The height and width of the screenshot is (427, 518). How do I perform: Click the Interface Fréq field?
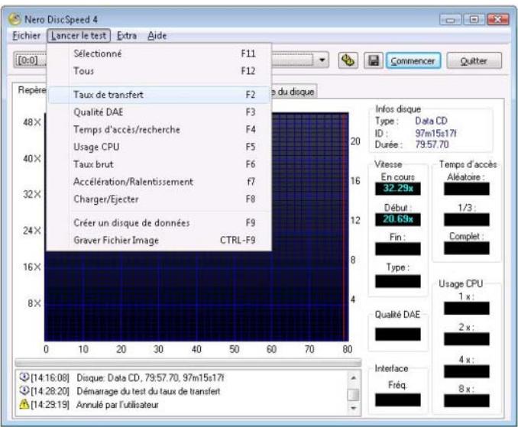(x=398, y=400)
